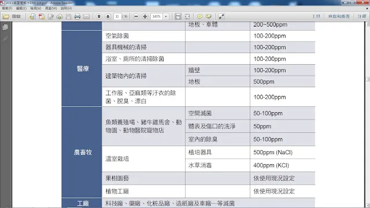Open the 工具 pane
Viewport: 370px width, 208px height.
coord(316,16)
